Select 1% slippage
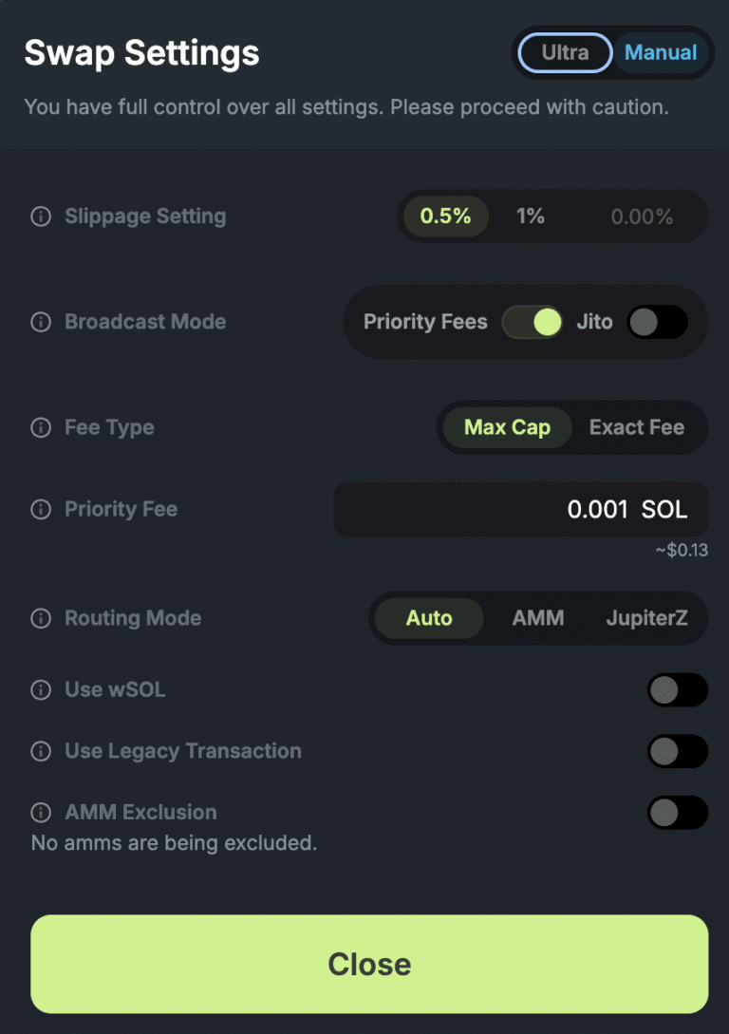The width and height of the screenshot is (729, 1034). [531, 216]
